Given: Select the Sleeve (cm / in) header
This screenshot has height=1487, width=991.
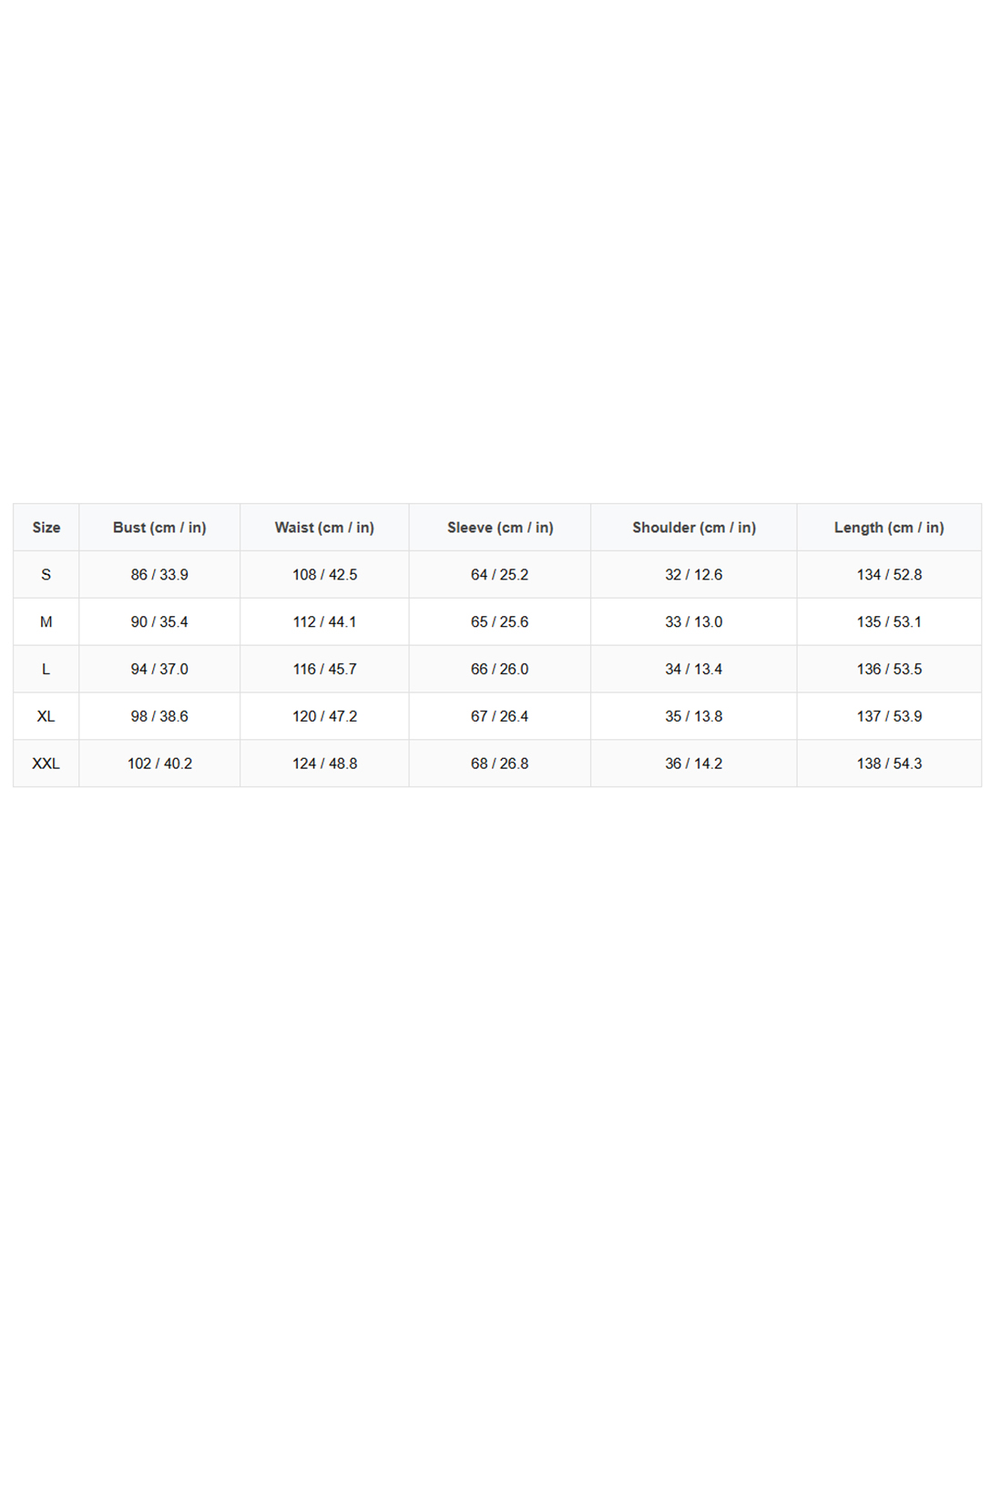Looking at the screenshot, I should [500, 528].
